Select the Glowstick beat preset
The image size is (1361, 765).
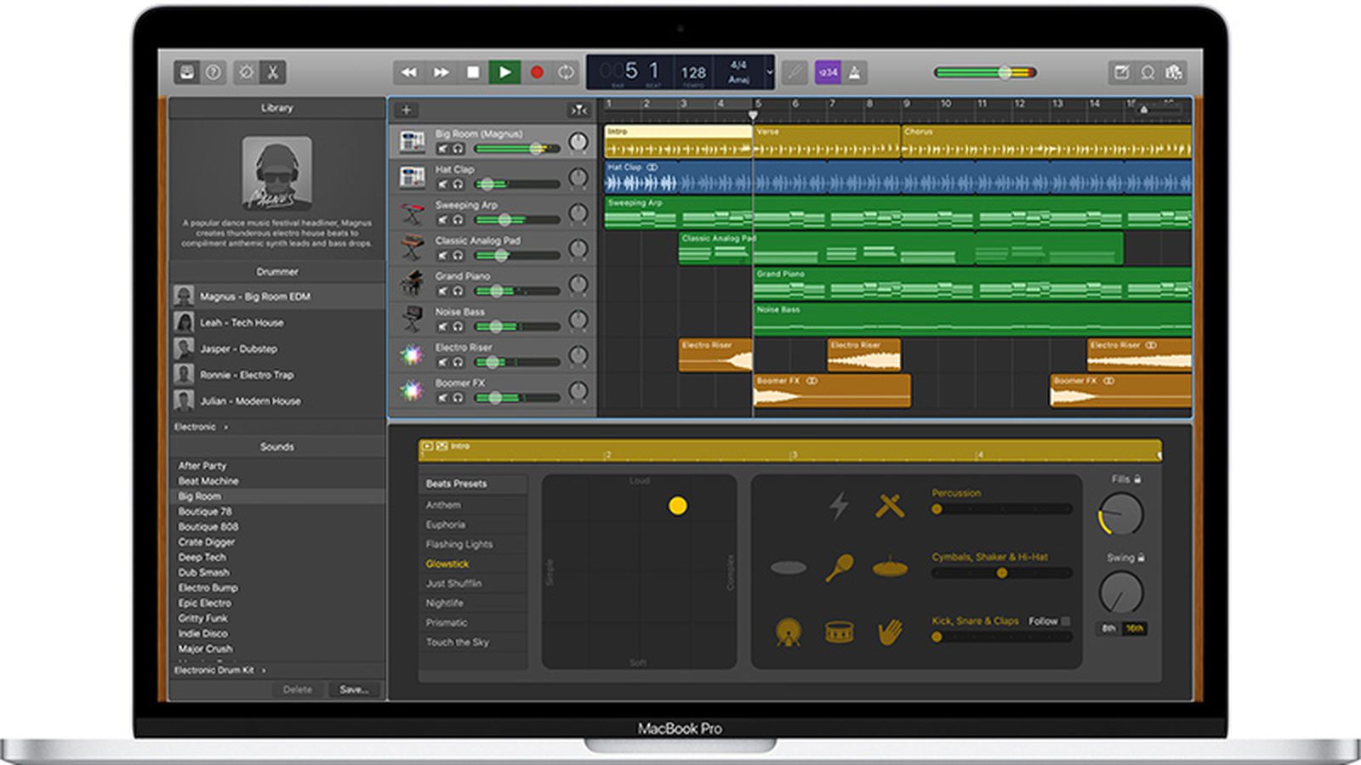click(x=473, y=564)
